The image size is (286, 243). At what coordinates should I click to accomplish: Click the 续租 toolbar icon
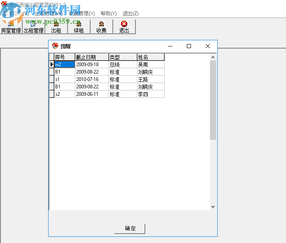(79, 27)
